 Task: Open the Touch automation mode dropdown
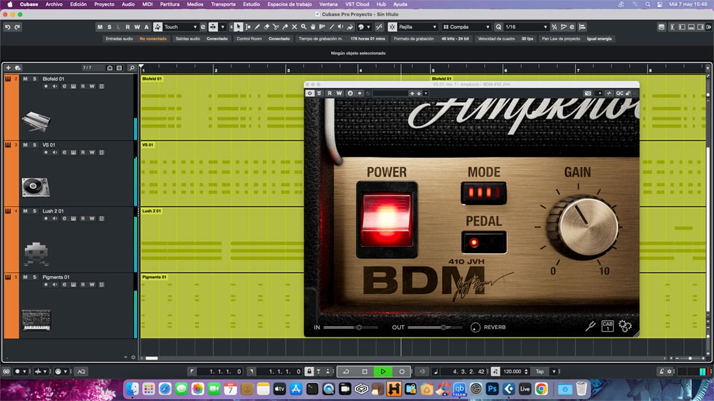pos(180,27)
